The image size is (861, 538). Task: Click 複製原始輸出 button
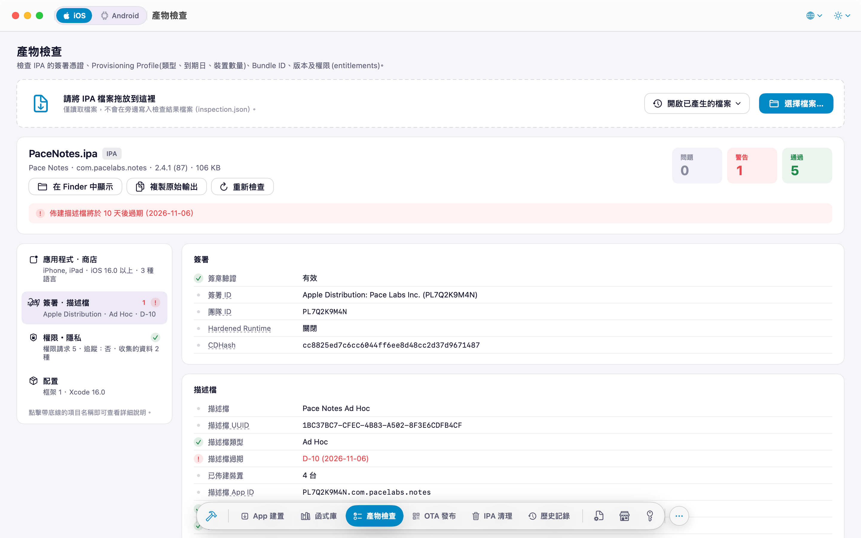click(x=167, y=187)
